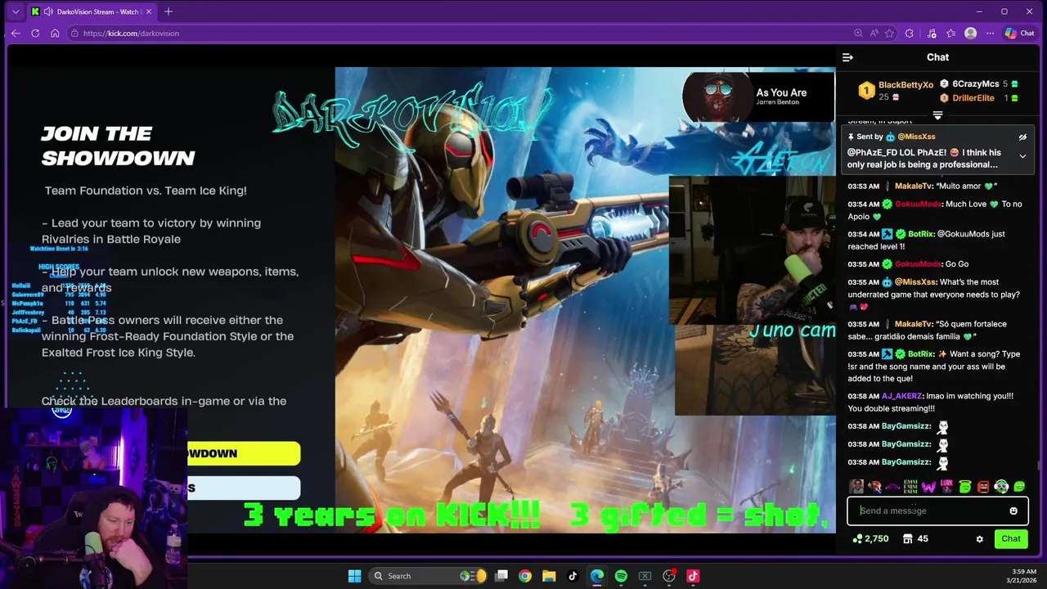
Task: Click the @MissXss username in pinned message
Action: (916, 137)
